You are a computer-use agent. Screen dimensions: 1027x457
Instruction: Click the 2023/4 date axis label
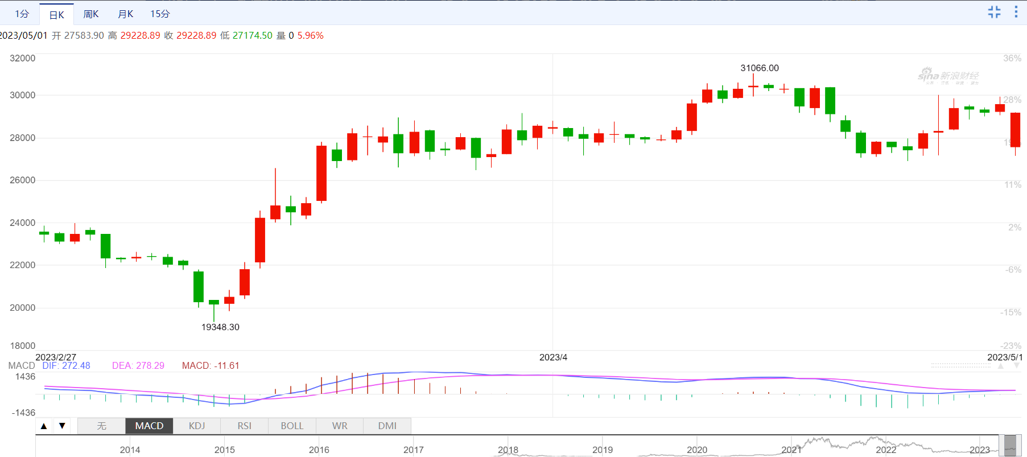553,357
